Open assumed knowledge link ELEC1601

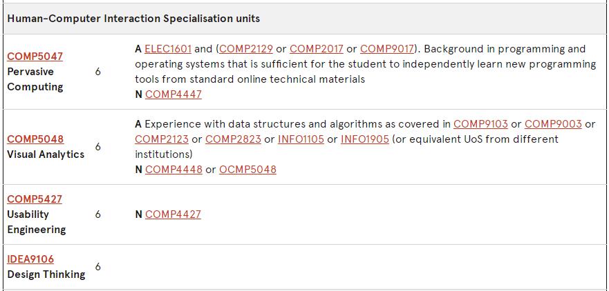pyautogui.click(x=168, y=49)
